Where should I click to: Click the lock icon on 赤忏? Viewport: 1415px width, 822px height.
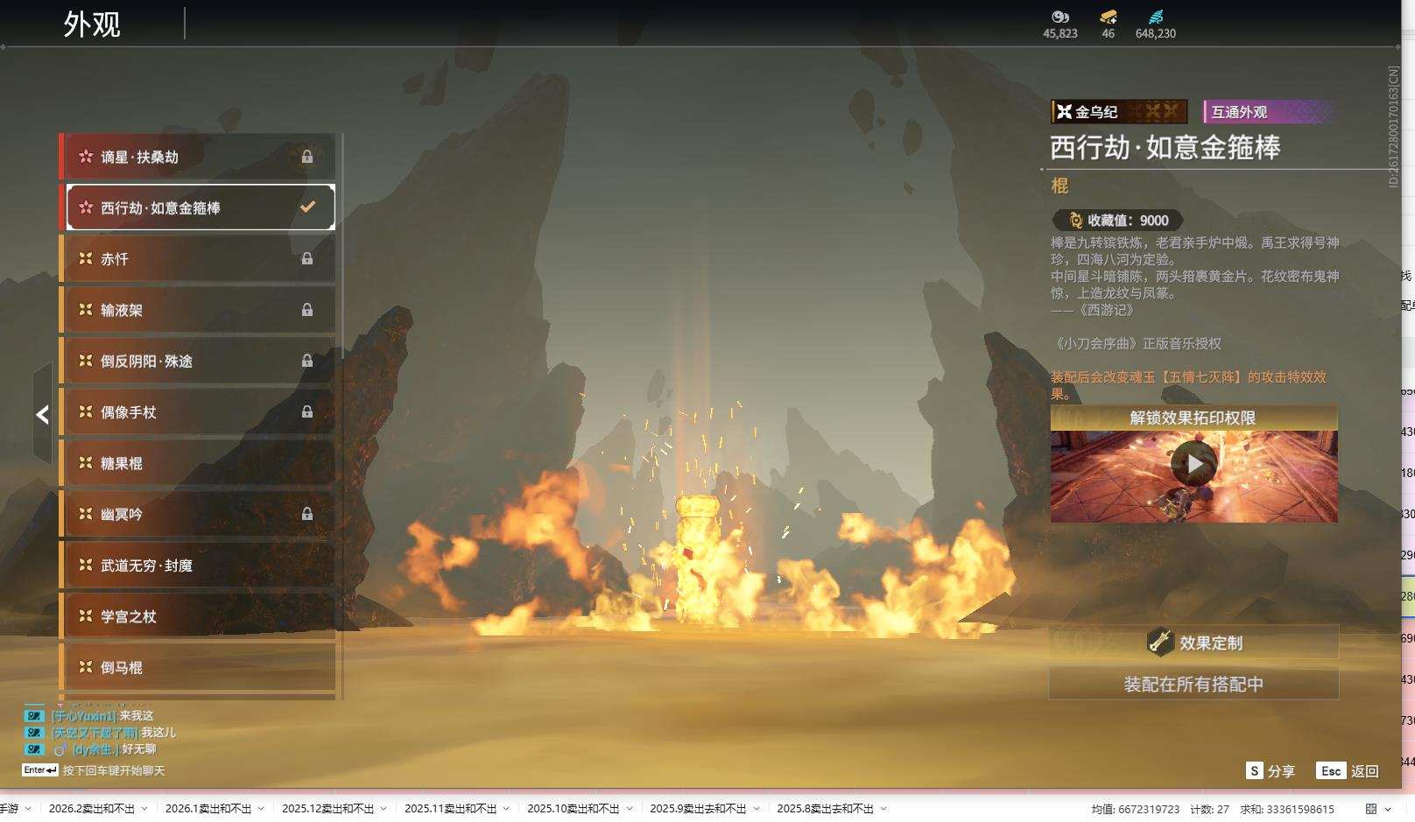click(x=307, y=259)
